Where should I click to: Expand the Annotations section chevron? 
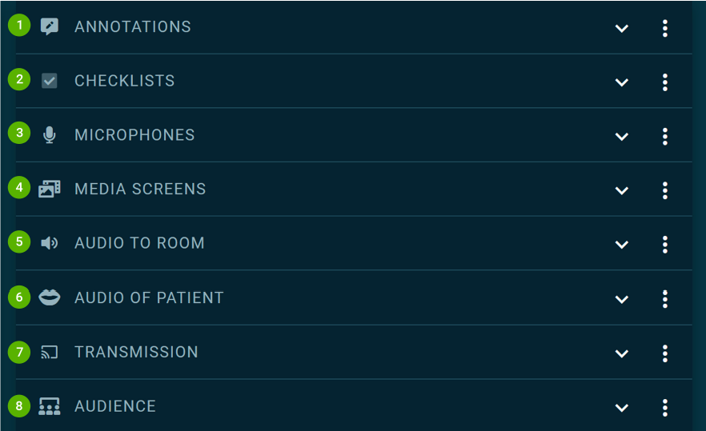tap(622, 29)
